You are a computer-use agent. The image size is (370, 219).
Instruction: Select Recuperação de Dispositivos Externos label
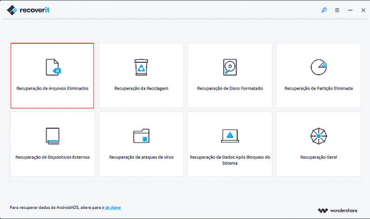(x=52, y=157)
